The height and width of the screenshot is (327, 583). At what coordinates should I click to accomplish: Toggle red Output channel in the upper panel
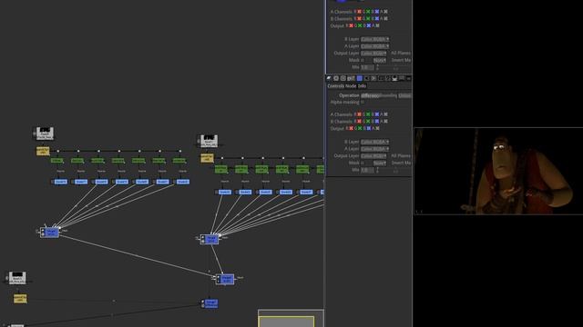tap(351, 25)
